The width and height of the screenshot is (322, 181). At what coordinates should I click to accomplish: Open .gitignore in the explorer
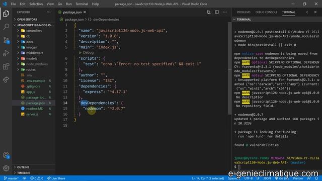[x=34, y=86]
